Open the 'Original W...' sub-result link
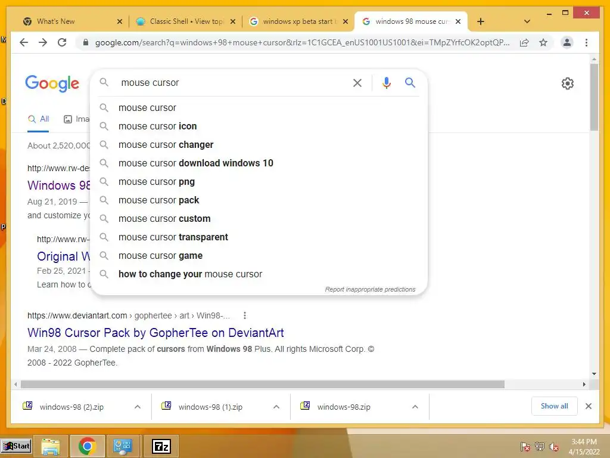This screenshot has width=610, height=458. (63, 256)
